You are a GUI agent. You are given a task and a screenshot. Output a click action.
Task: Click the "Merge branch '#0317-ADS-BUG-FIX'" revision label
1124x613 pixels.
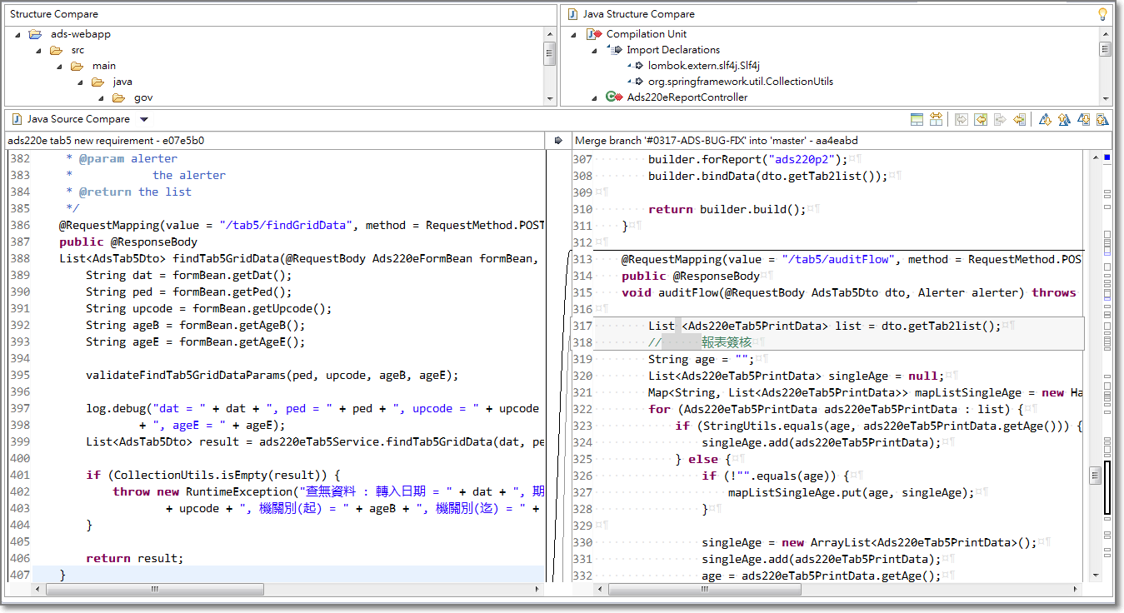tap(717, 141)
